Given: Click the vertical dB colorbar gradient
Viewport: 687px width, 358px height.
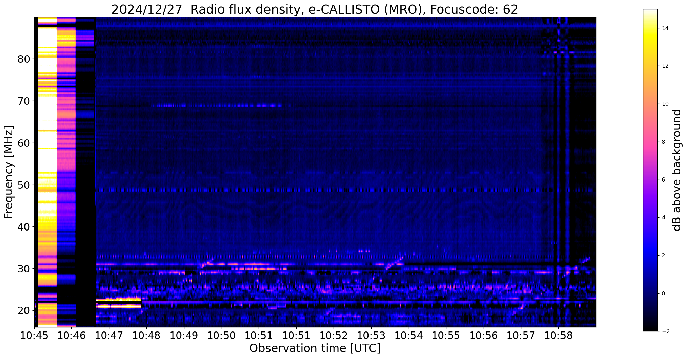Looking at the screenshot, I should [650, 170].
